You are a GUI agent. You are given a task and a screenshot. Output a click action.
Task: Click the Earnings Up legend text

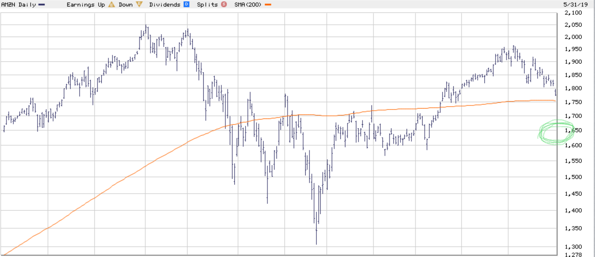tap(86, 5)
